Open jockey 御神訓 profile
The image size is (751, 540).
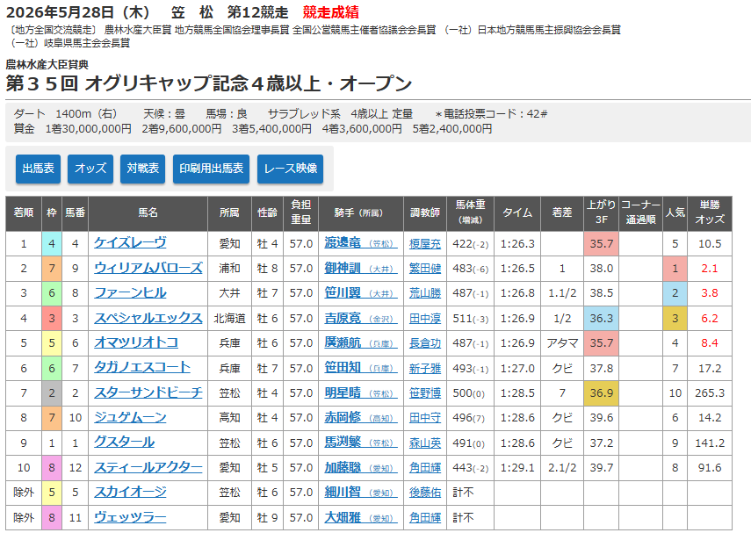coord(361,268)
